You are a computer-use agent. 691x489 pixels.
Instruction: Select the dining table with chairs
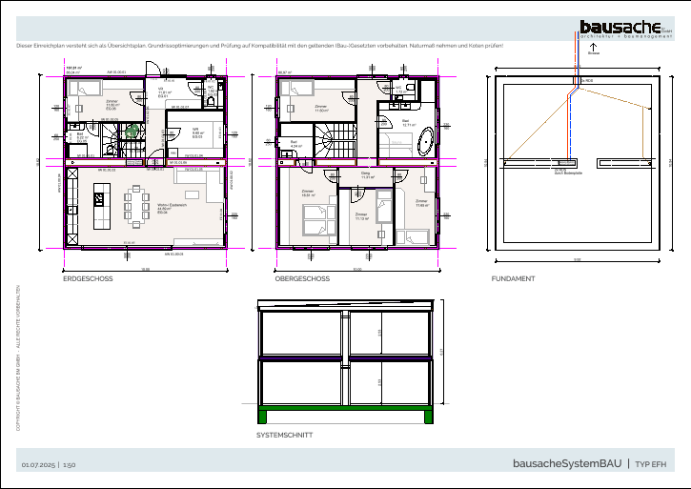tap(135, 204)
